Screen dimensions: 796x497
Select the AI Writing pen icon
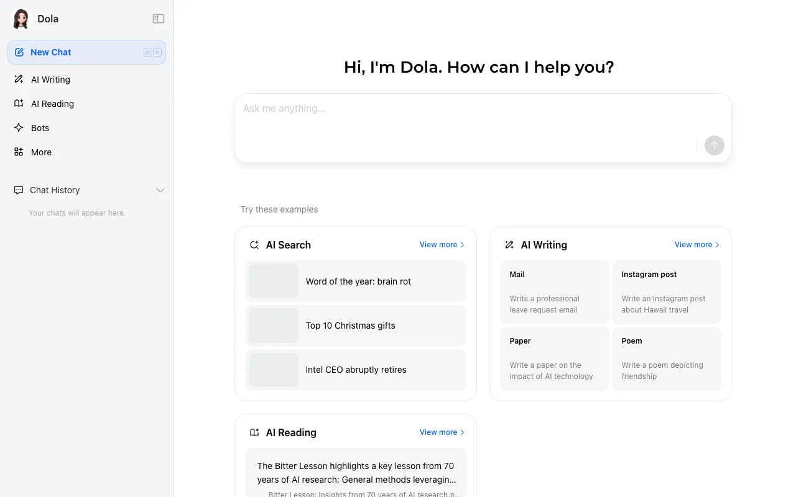[x=19, y=79]
